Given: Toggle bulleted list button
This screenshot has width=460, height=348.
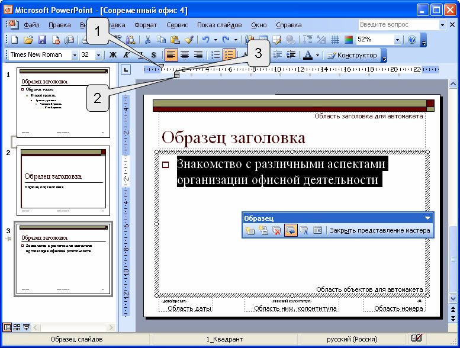Looking at the screenshot, I should (229, 55).
